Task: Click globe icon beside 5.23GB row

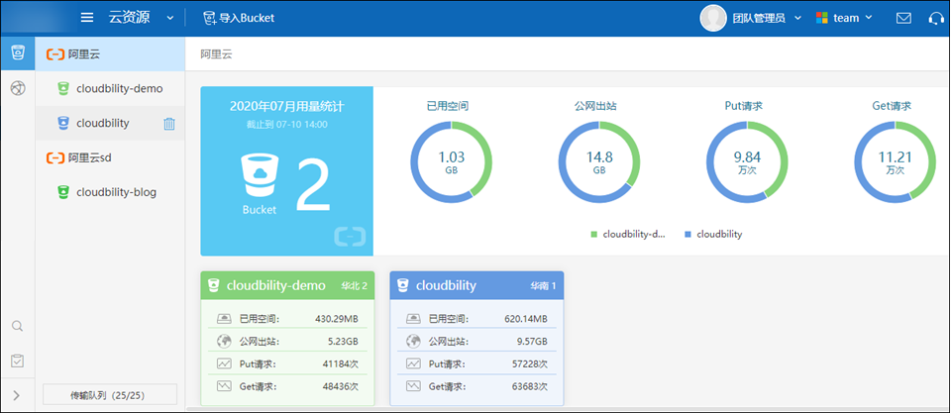Action: (225, 342)
